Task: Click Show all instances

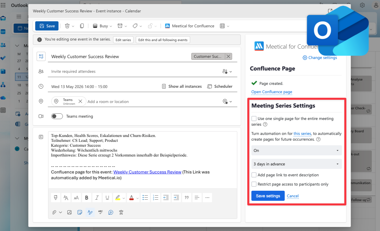Action: [182, 86]
